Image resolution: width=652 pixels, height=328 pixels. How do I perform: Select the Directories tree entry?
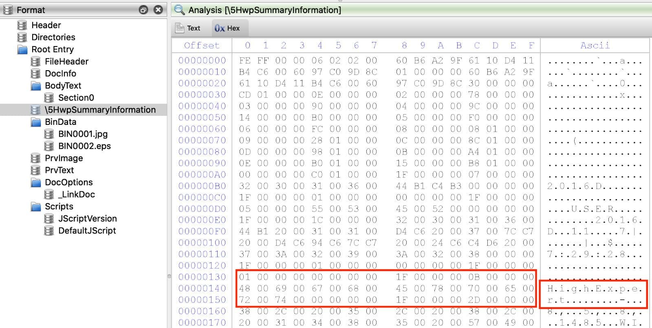click(x=53, y=38)
